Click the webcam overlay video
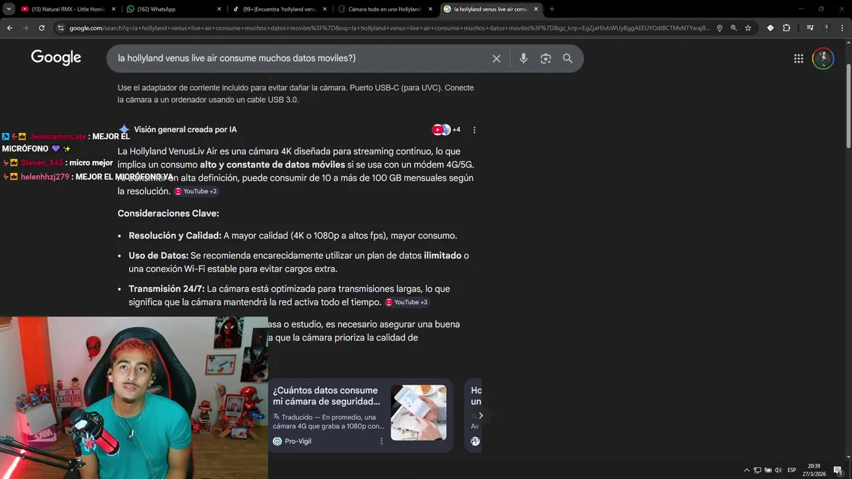Screen dimensions: 852x479 pyautogui.click(x=134, y=398)
